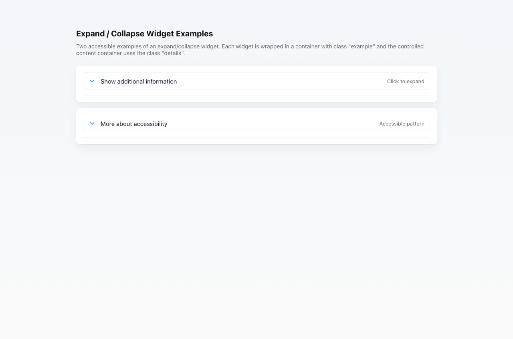Click the "Accessible pattern" hint text
513x339 pixels.
click(x=402, y=124)
